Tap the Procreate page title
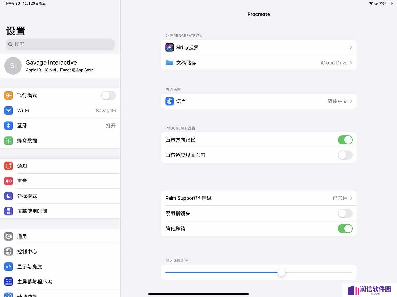 tap(258, 14)
